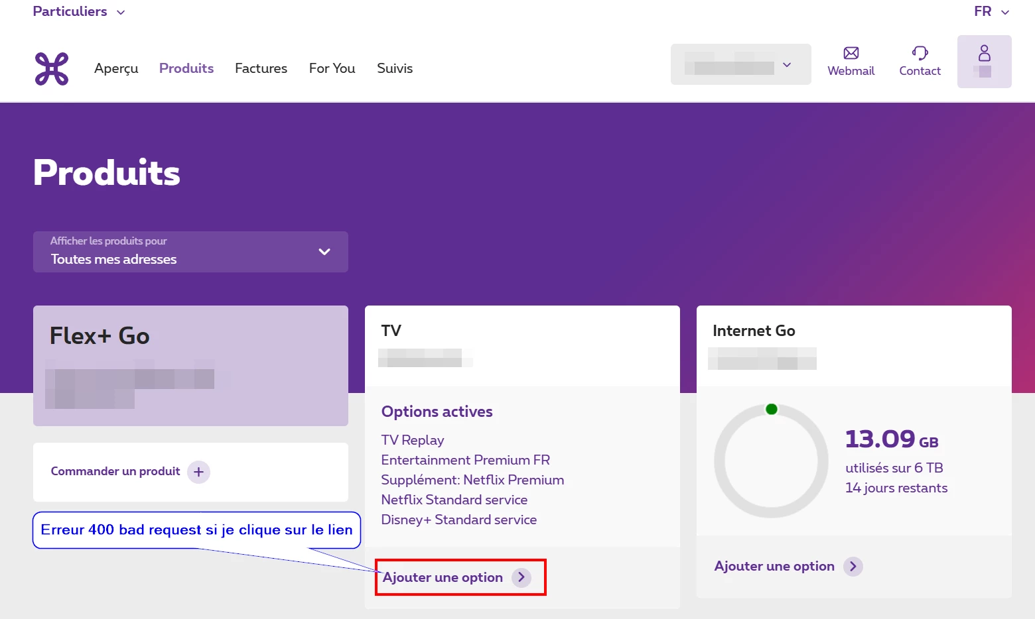
Task: Expand Afficher les produits pour dropdown
Action: pyautogui.click(x=190, y=252)
